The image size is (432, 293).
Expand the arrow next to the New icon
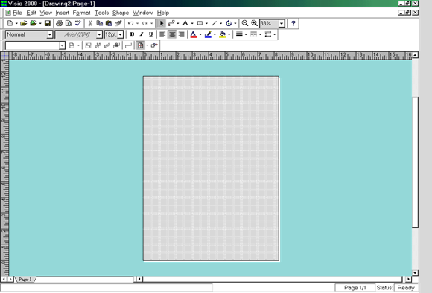click(16, 23)
